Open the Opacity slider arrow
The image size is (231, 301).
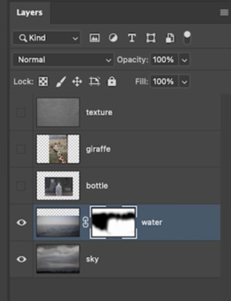pyautogui.click(x=184, y=60)
